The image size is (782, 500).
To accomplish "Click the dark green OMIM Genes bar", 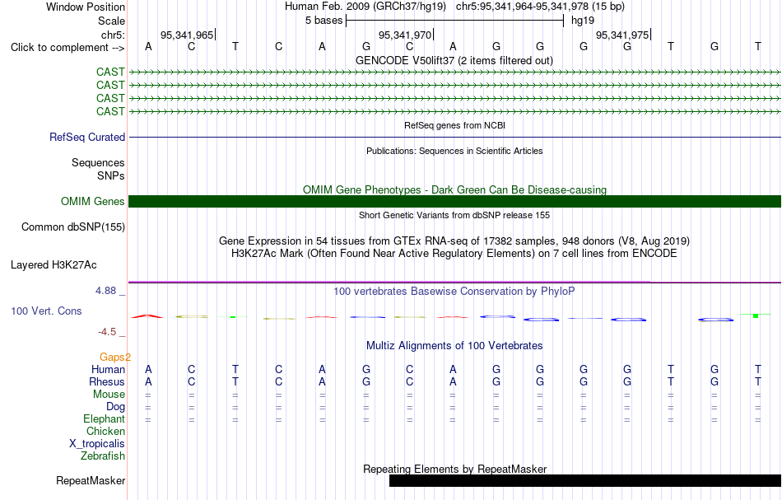I will click(x=454, y=202).
